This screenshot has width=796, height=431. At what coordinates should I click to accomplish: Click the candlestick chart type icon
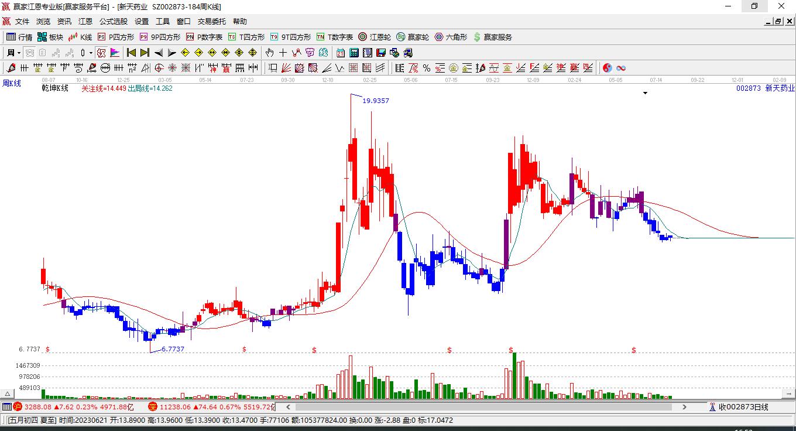coord(83,53)
